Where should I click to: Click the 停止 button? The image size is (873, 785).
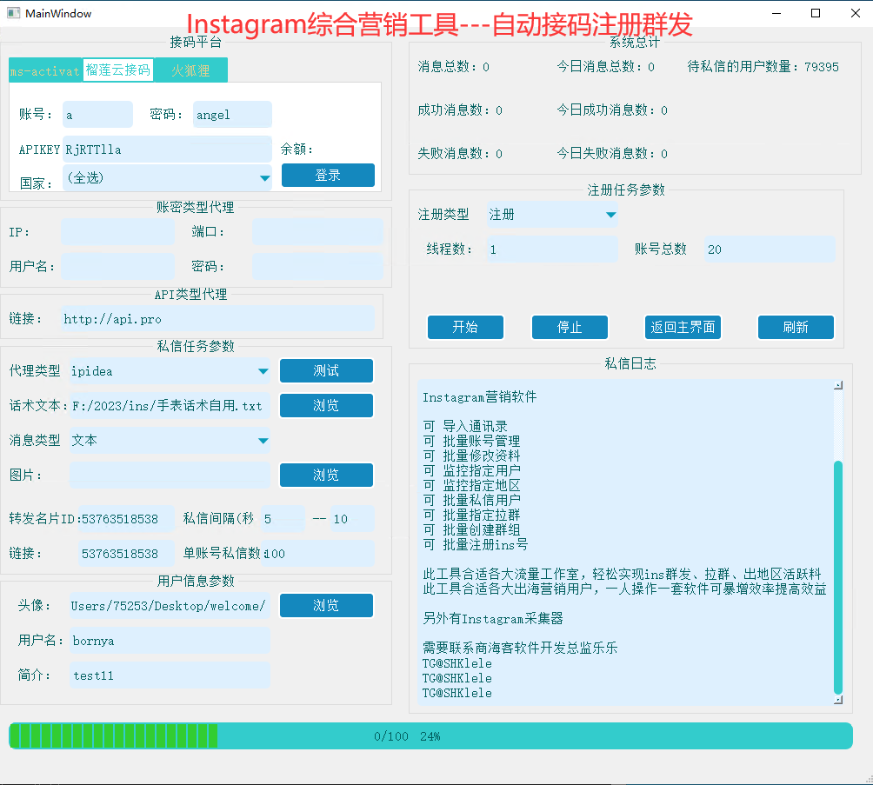[x=570, y=328]
